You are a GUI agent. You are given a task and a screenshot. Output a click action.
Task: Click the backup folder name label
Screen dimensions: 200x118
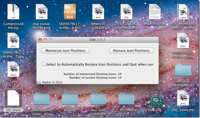[70, 110]
